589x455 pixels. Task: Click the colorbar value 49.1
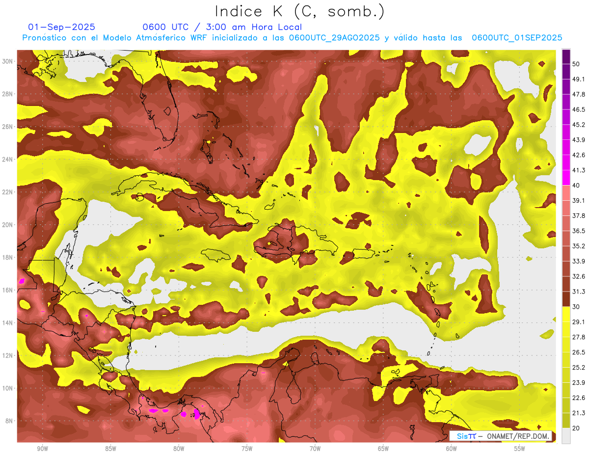[578, 79]
